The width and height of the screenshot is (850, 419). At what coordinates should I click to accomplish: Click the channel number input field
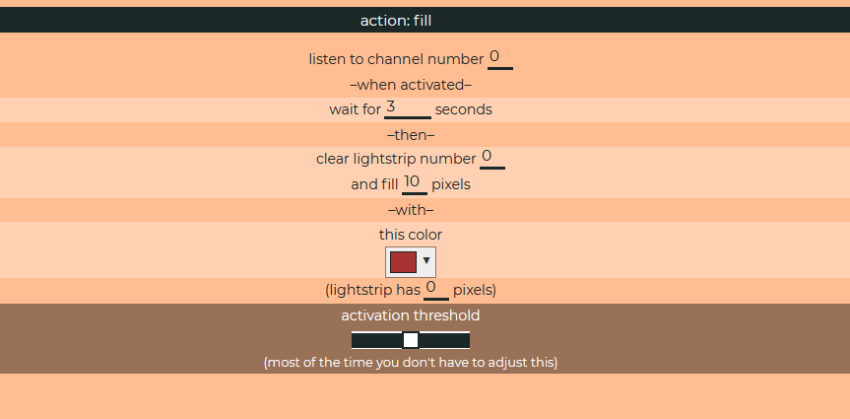pos(499,58)
